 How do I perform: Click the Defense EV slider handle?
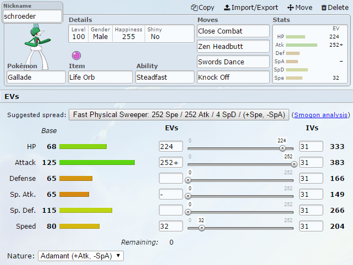[188, 180]
